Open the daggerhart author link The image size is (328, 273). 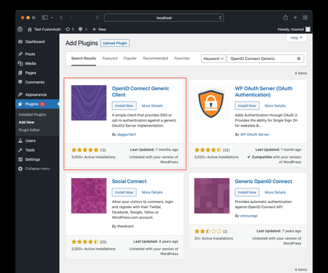pyautogui.click(x=126, y=134)
